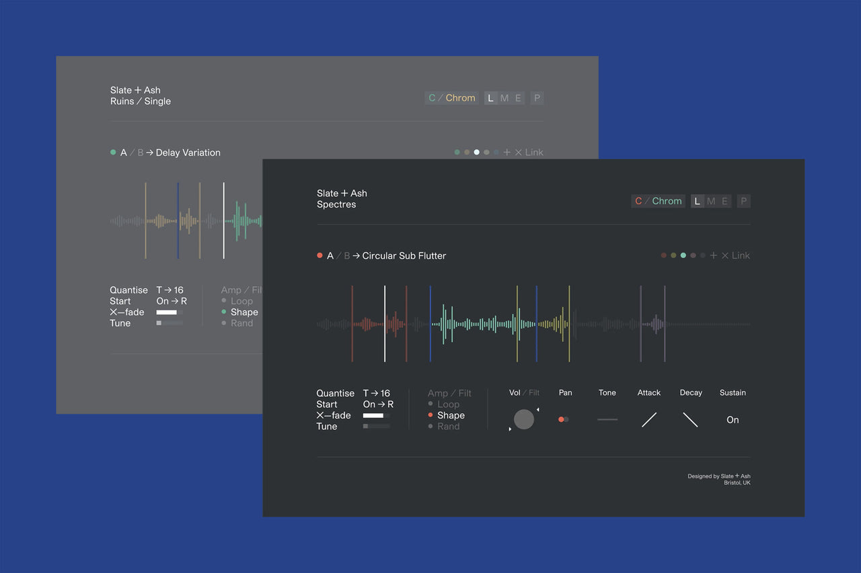This screenshot has width=861, height=573.
Task: Select the Rand option in Ruins window
Action: (x=237, y=323)
